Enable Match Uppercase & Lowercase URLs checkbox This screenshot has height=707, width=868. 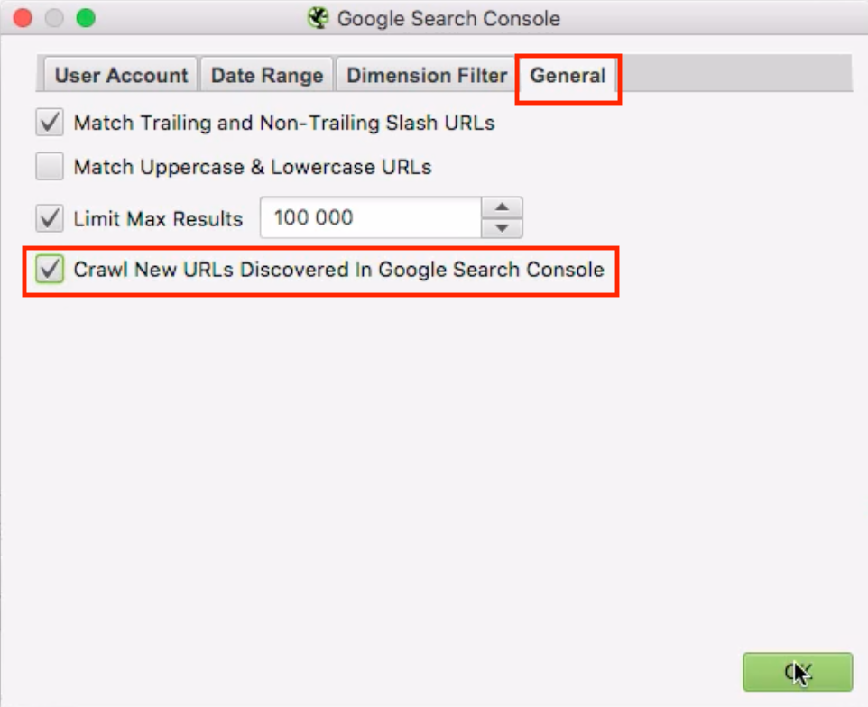click(x=50, y=167)
